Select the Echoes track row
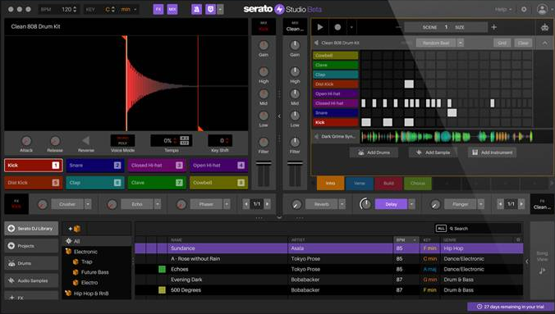Image resolution: width=555 pixels, height=314 pixels. (329, 269)
